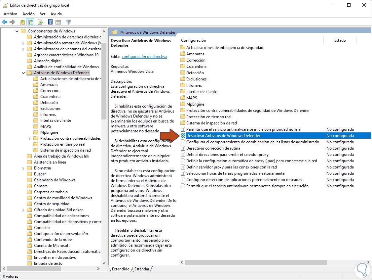Open the configuración de directiva link
The image size is (372, 280).
pyautogui.click(x=144, y=57)
